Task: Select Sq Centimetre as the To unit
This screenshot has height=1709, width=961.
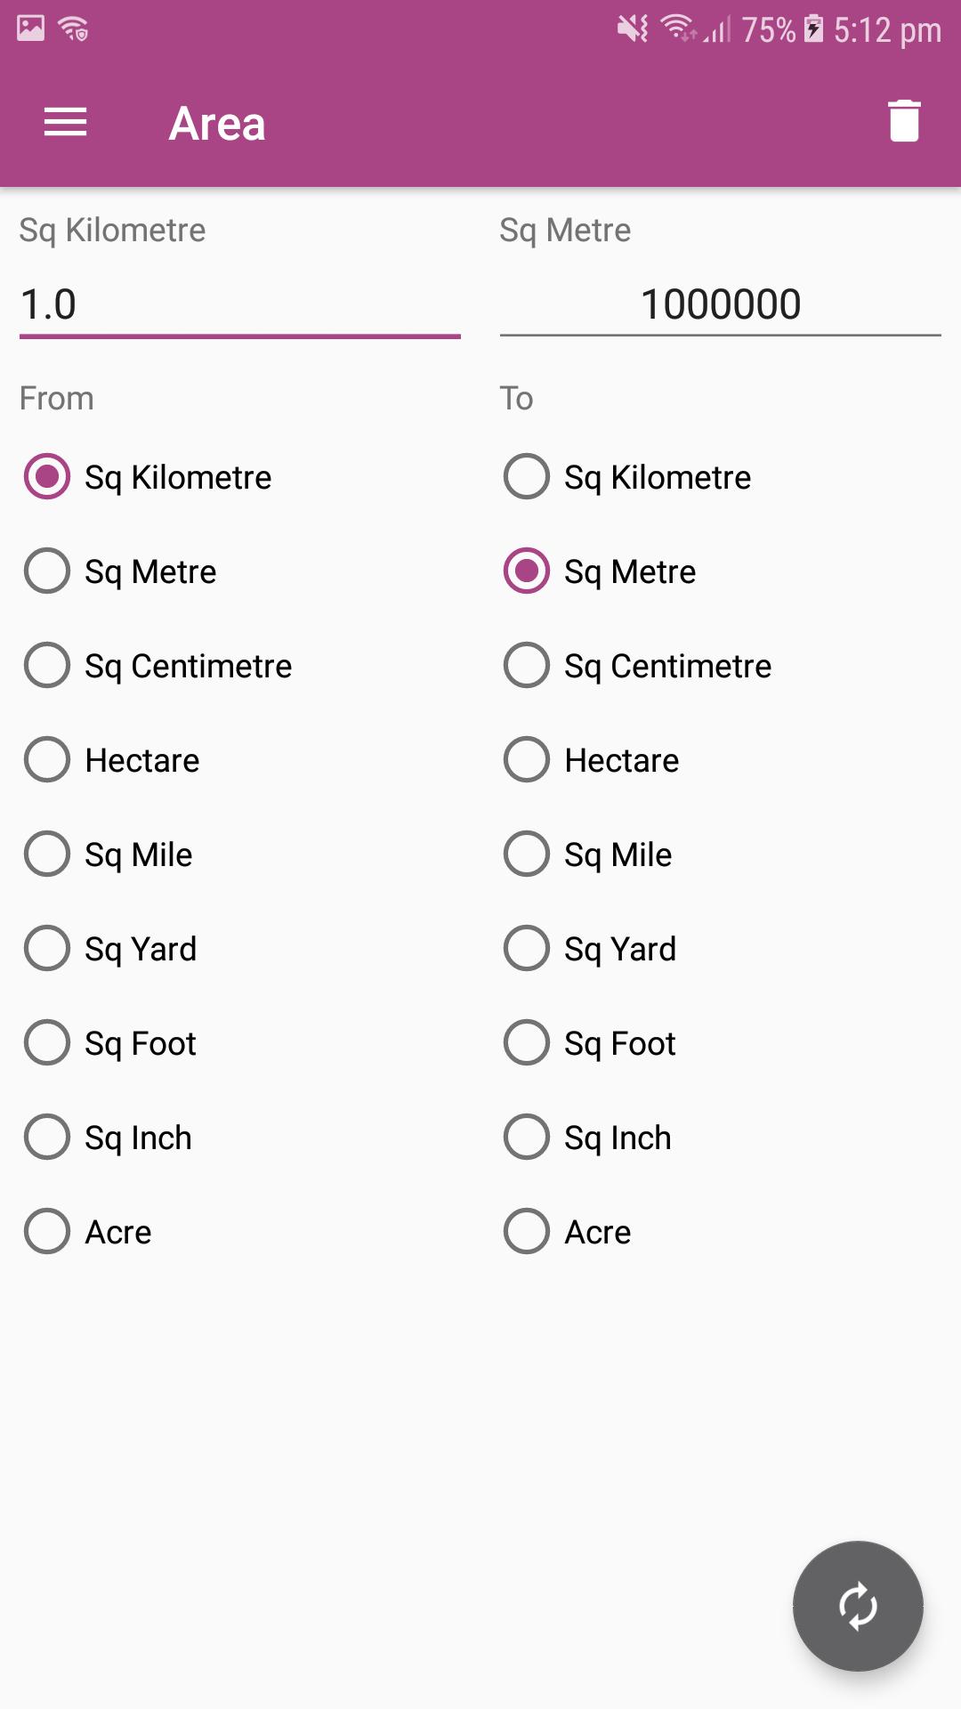Action: coord(637,666)
